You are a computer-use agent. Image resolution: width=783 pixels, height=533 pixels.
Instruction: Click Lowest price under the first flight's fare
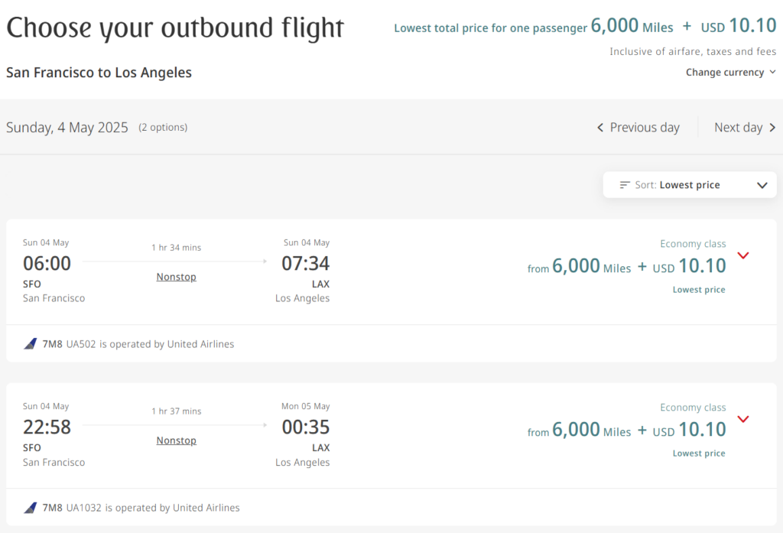[x=699, y=289]
